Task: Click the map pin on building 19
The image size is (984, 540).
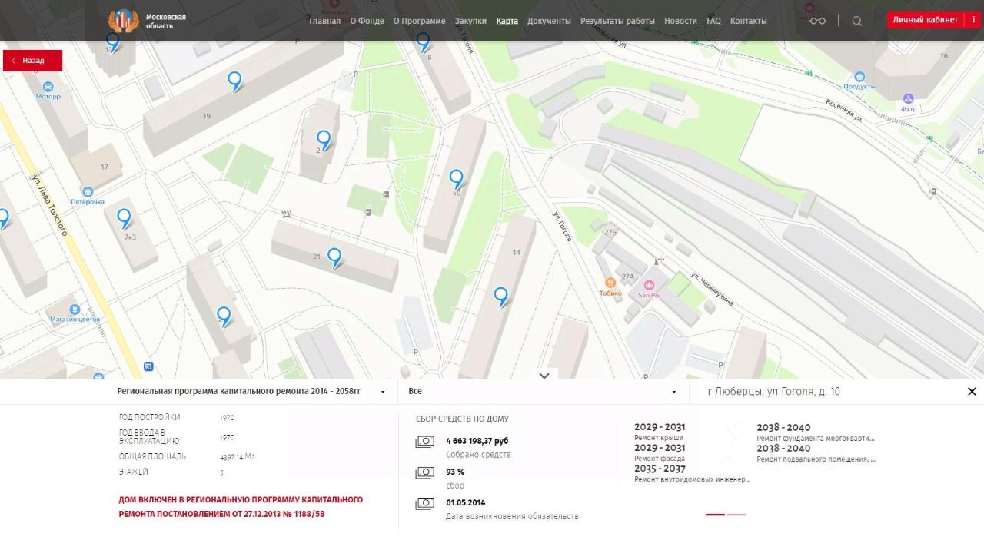Action: click(234, 80)
